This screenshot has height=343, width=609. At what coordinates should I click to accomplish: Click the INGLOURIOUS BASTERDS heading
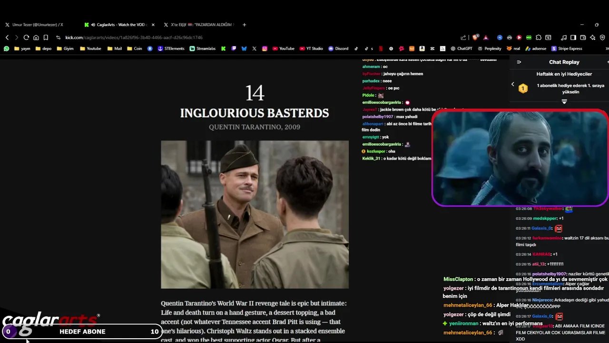255,113
